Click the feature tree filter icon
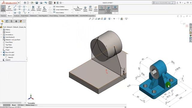 (1, 24)
